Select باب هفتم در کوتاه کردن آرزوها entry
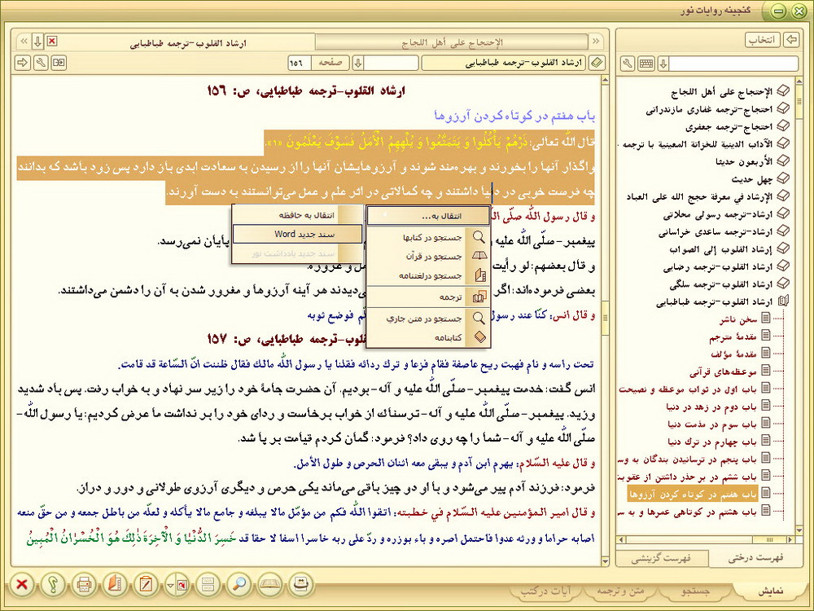The width and height of the screenshot is (814, 611). tap(693, 494)
